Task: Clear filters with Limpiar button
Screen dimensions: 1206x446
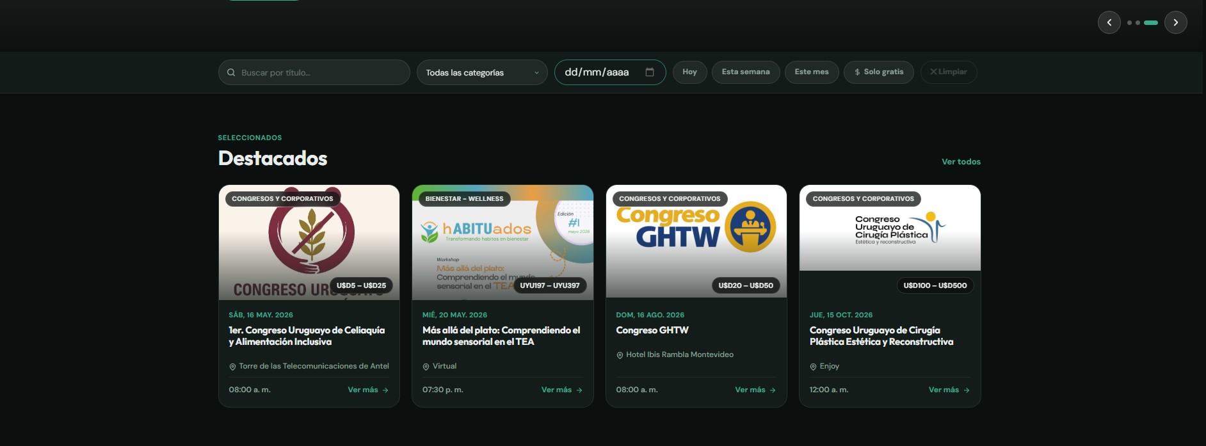Action: click(x=949, y=72)
